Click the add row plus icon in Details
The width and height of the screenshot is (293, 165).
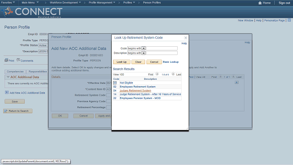point(237,82)
